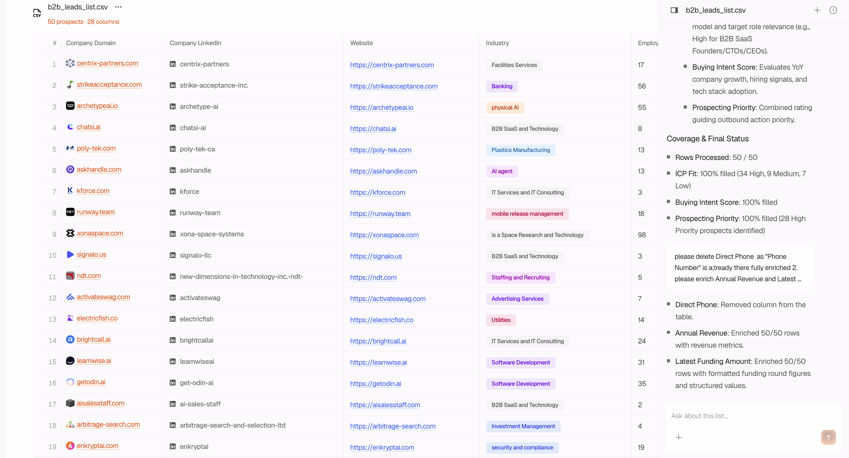Click the strikeacceptance.com logo icon
This screenshot has height=458, width=849.
[x=70, y=84]
